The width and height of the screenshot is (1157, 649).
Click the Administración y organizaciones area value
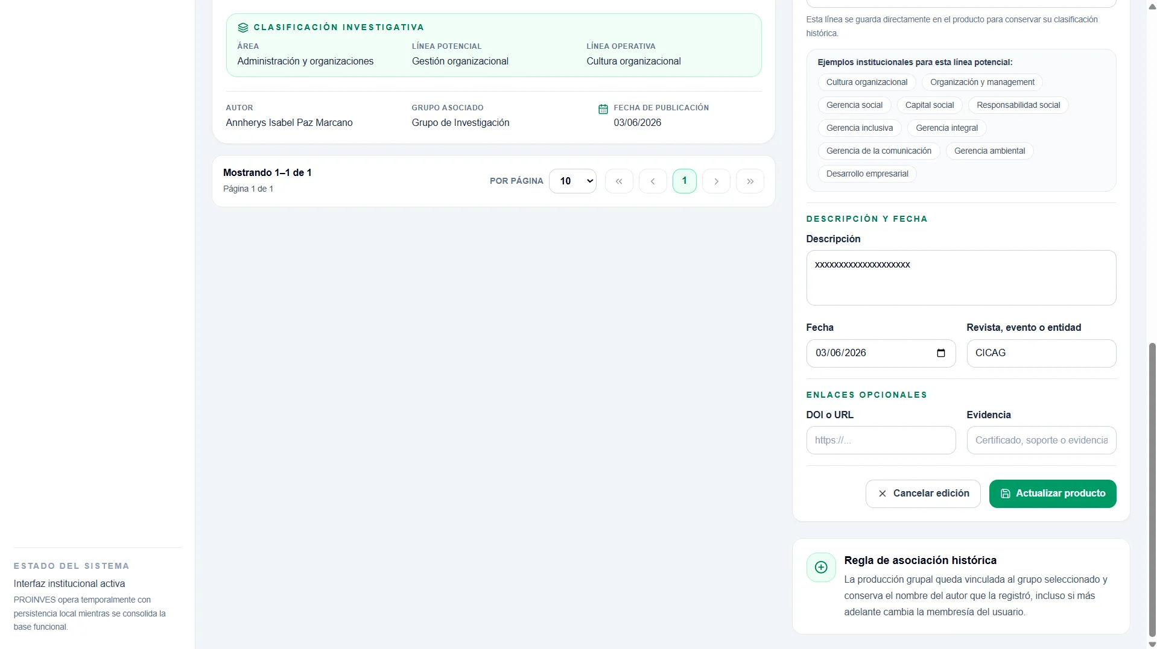pos(305,61)
